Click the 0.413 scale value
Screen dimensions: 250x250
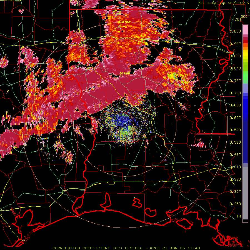[235, 167]
